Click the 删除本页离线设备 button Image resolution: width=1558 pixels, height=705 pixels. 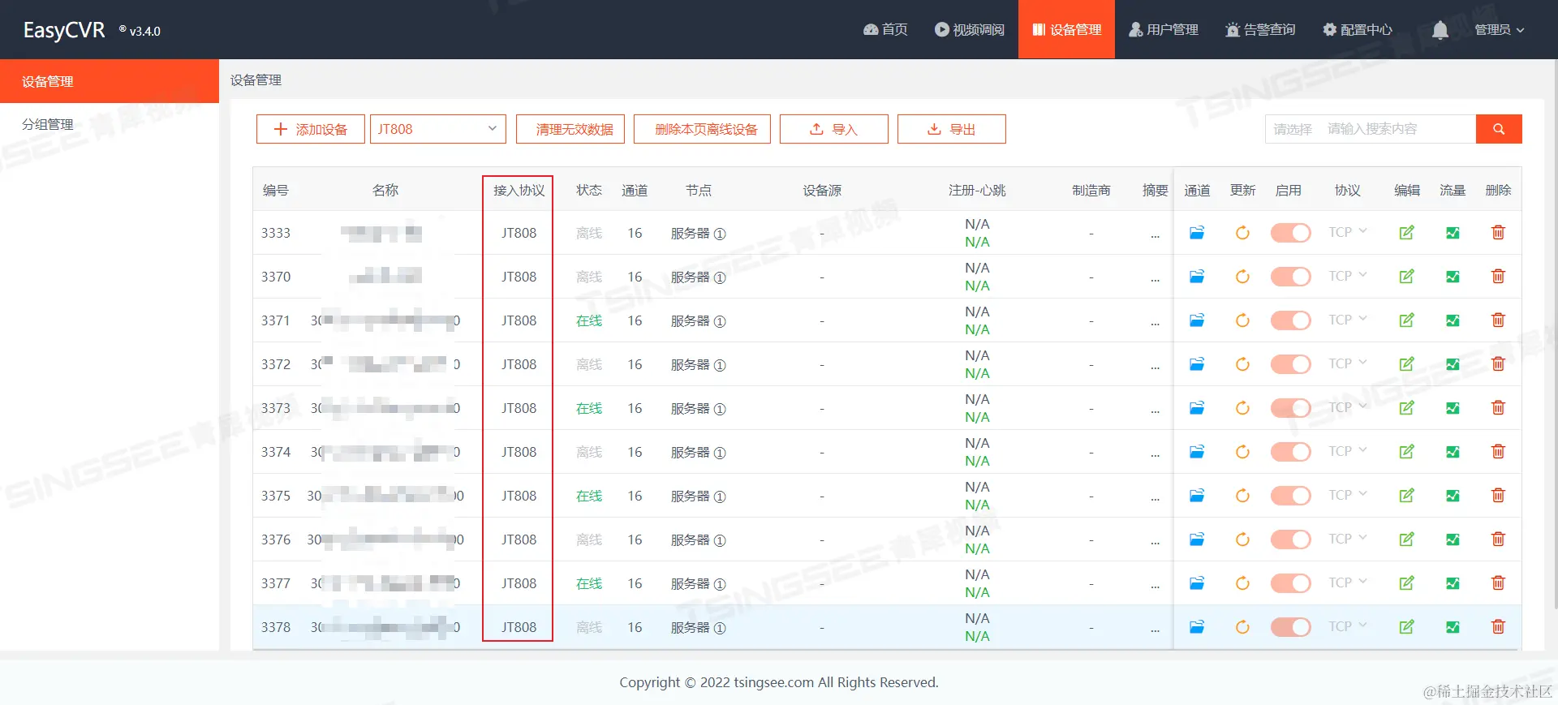pos(702,129)
